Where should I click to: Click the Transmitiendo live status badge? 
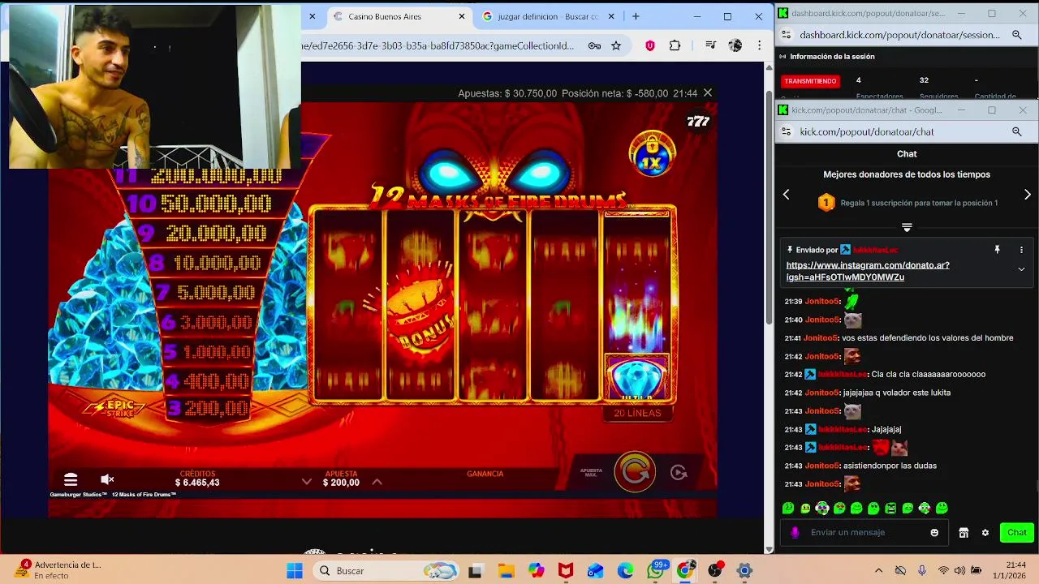tap(810, 81)
